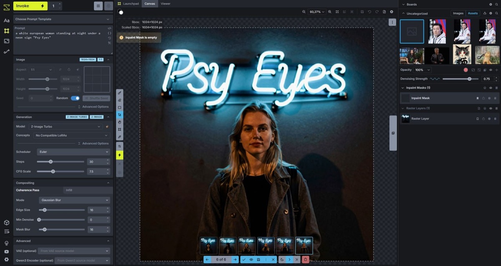Toggle the moon icon in staging bar
501x266 pixels.
282,259
